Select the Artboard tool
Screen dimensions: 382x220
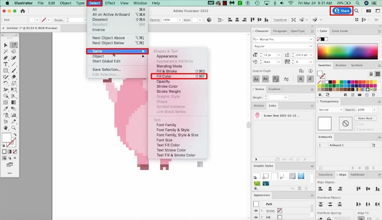(5, 121)
